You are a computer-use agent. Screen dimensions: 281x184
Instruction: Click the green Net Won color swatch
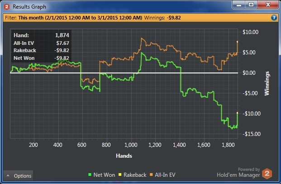pos(90,174)
